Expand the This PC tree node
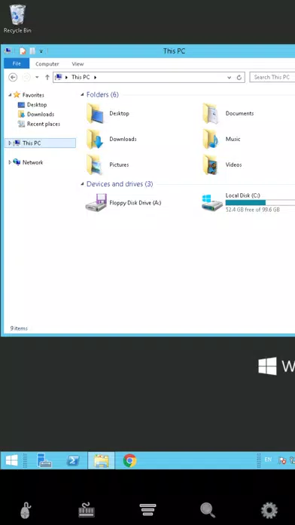 (10, 143)
